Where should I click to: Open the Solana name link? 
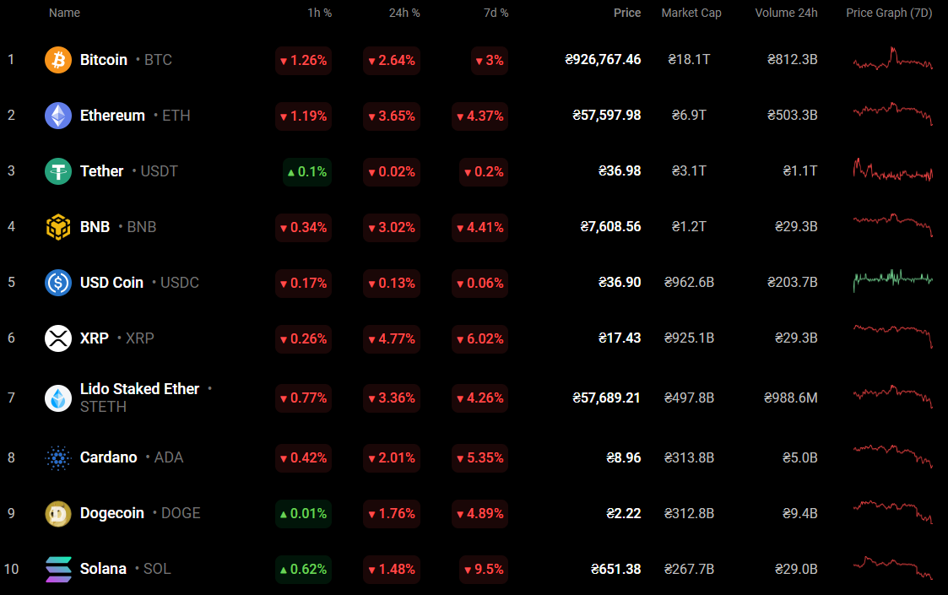103,569
